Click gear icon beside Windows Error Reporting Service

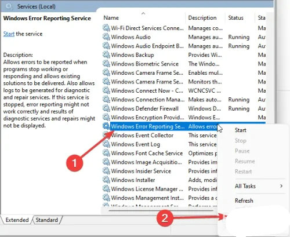(x=106, y=126)
